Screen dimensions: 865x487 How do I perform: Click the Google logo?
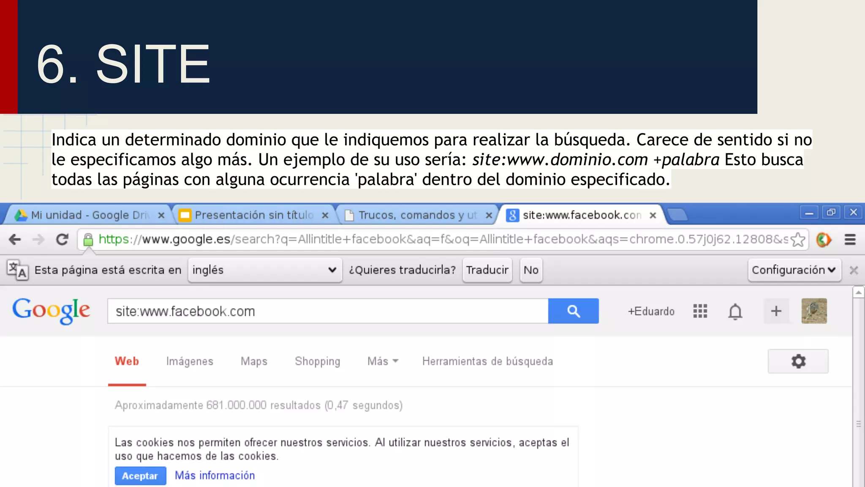(x=51, y=311)
